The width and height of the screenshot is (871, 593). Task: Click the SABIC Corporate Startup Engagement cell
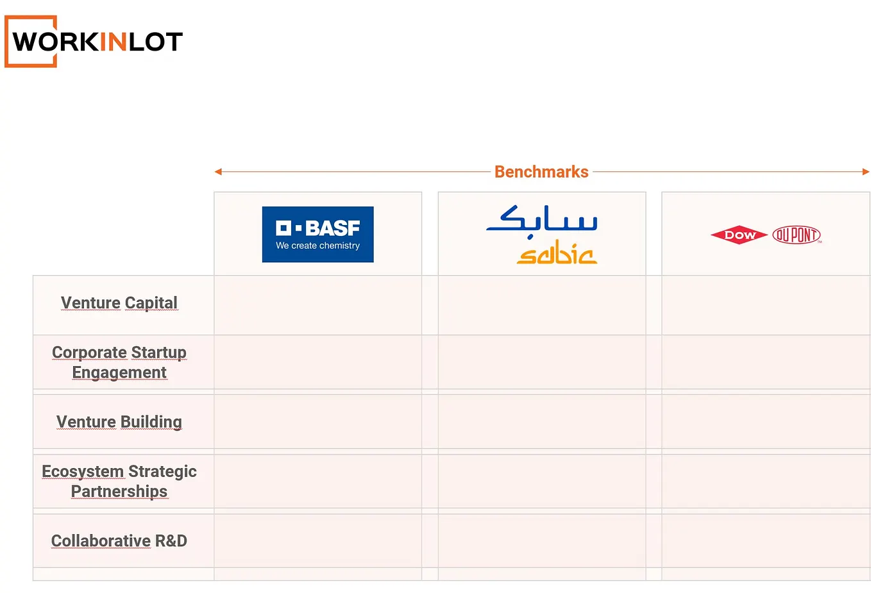(x=542, y=362)
